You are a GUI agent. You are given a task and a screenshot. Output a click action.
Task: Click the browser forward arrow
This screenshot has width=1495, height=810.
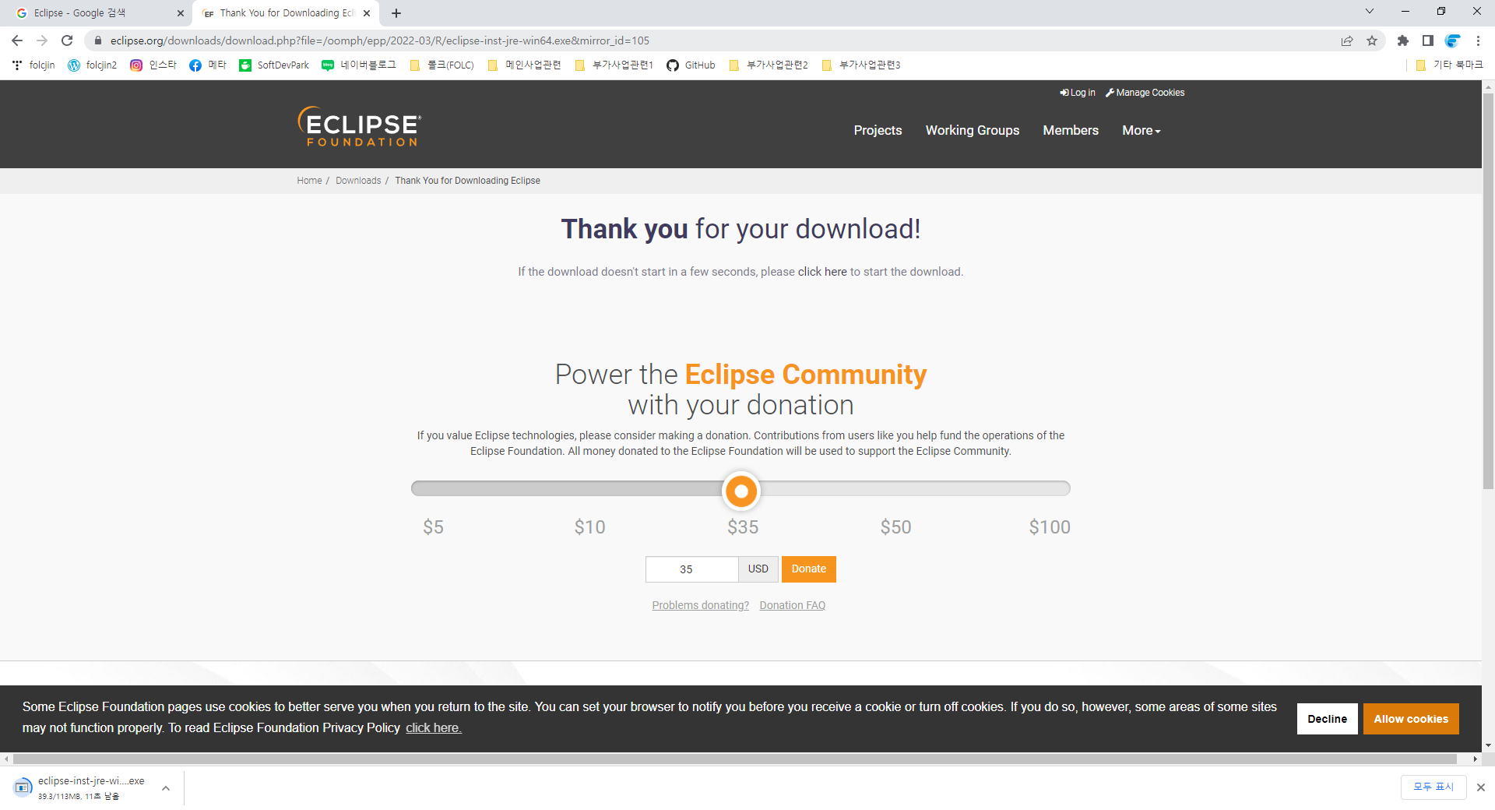[x=42, y=40]
